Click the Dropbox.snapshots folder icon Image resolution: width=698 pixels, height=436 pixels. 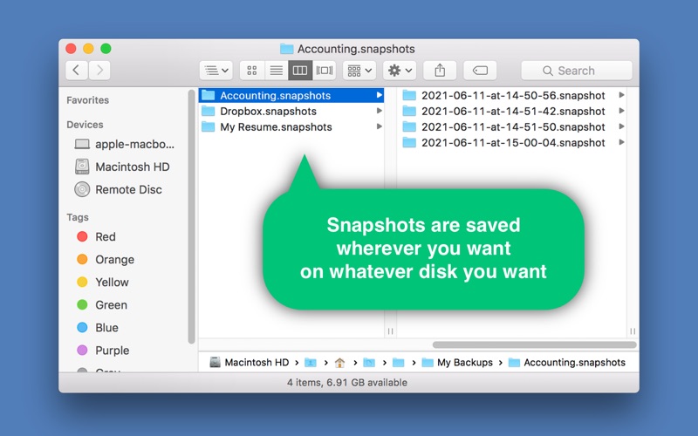[208, 111]
